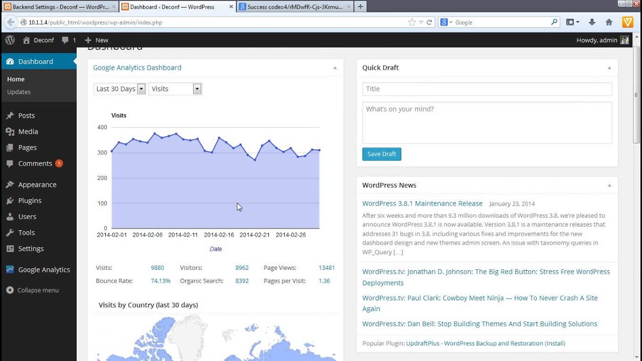Click the New content plus icon

(88, 40)
